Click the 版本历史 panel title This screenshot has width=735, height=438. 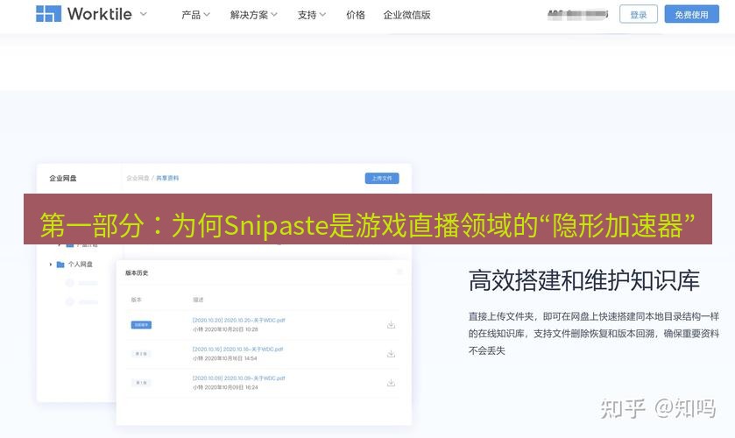137,273
